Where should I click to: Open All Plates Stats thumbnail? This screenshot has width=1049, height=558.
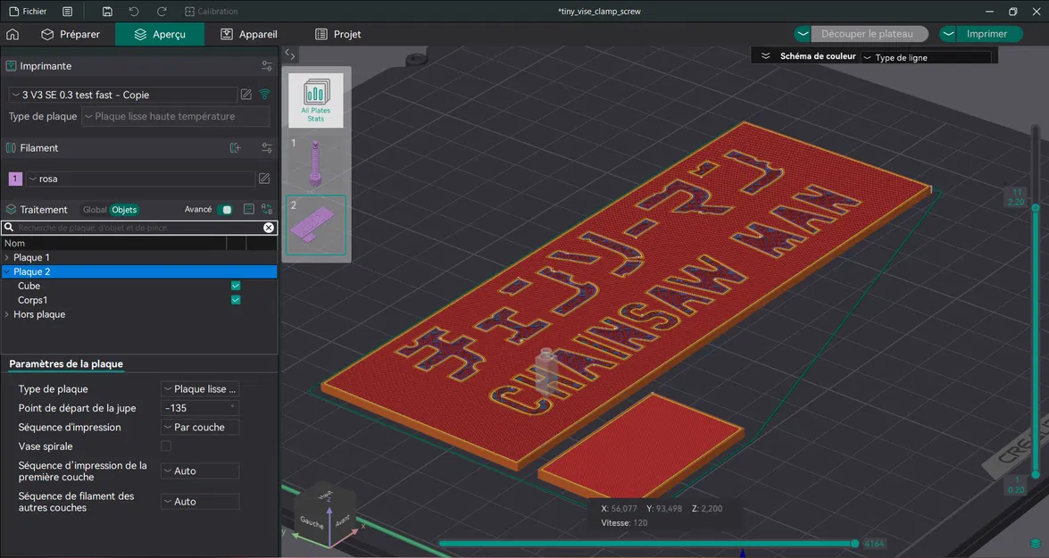(316, 100)
